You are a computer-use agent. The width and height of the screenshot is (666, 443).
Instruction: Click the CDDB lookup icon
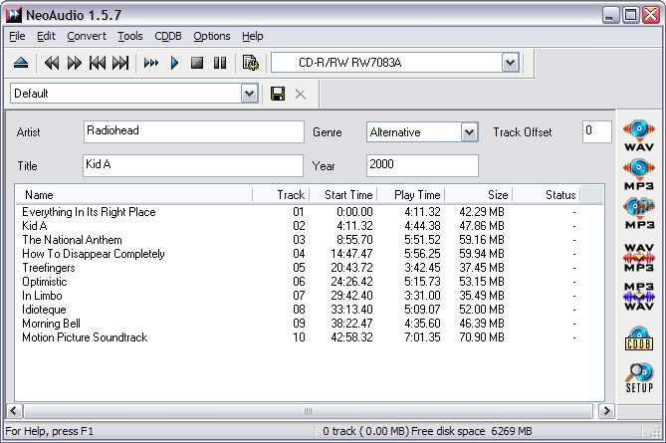[x=639, y=338]
